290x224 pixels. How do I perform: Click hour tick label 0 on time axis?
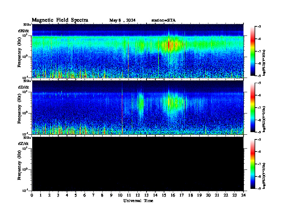[x=32, y=195]
